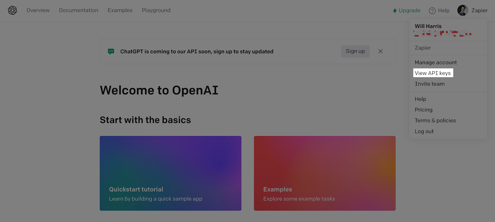495x222 pixels.
Task: Open the Examples card
Action: (325, 173)
